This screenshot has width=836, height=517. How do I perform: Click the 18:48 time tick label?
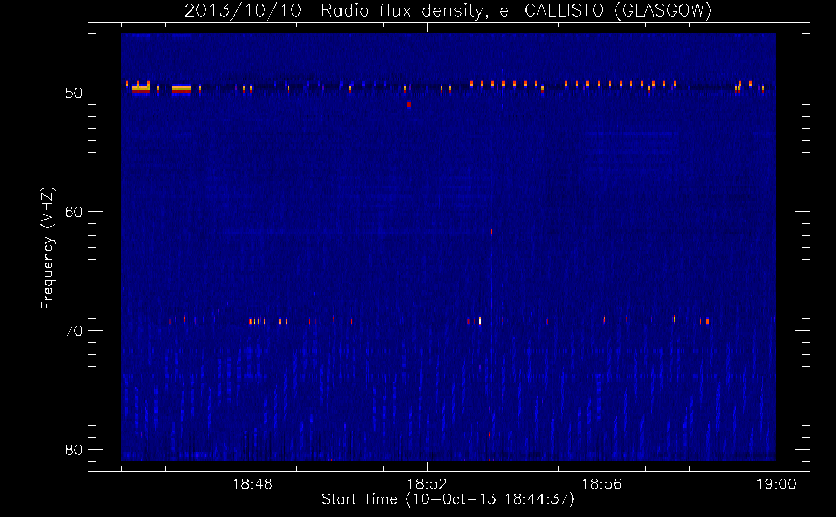[253, 484]
